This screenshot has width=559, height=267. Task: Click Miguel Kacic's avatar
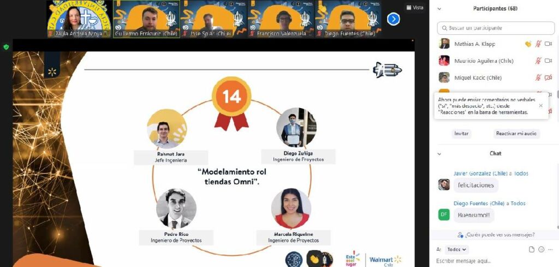tap(444, 78)
